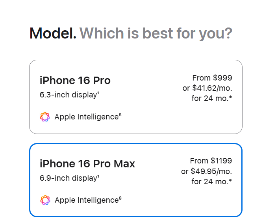Open footnote 1 next to 6.9-inch display
276x220 pixels.
[x=98, y=176]
